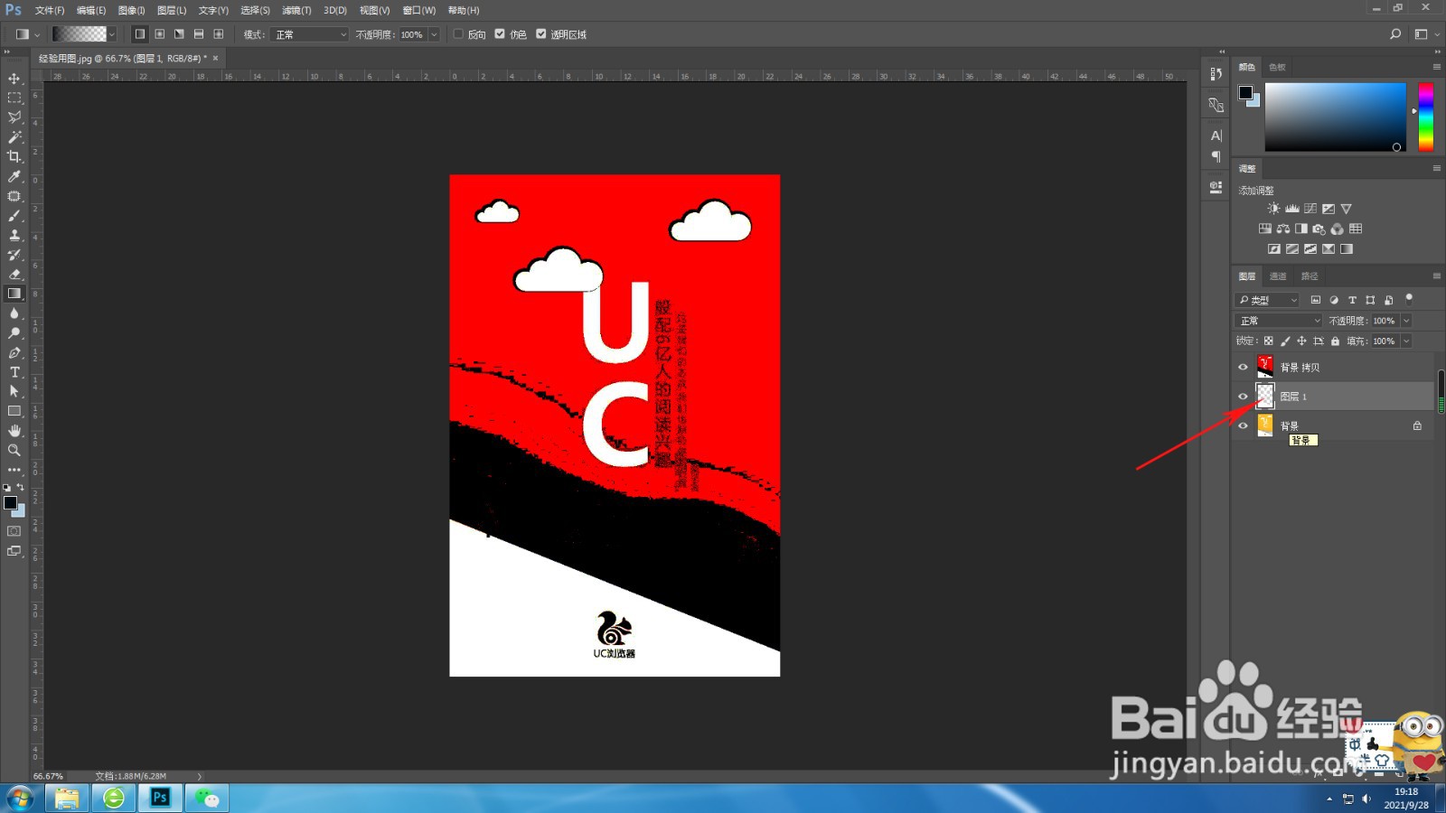Hide the 背景 layer
Screen dimensions: 1446x813
pos(1243,425)
